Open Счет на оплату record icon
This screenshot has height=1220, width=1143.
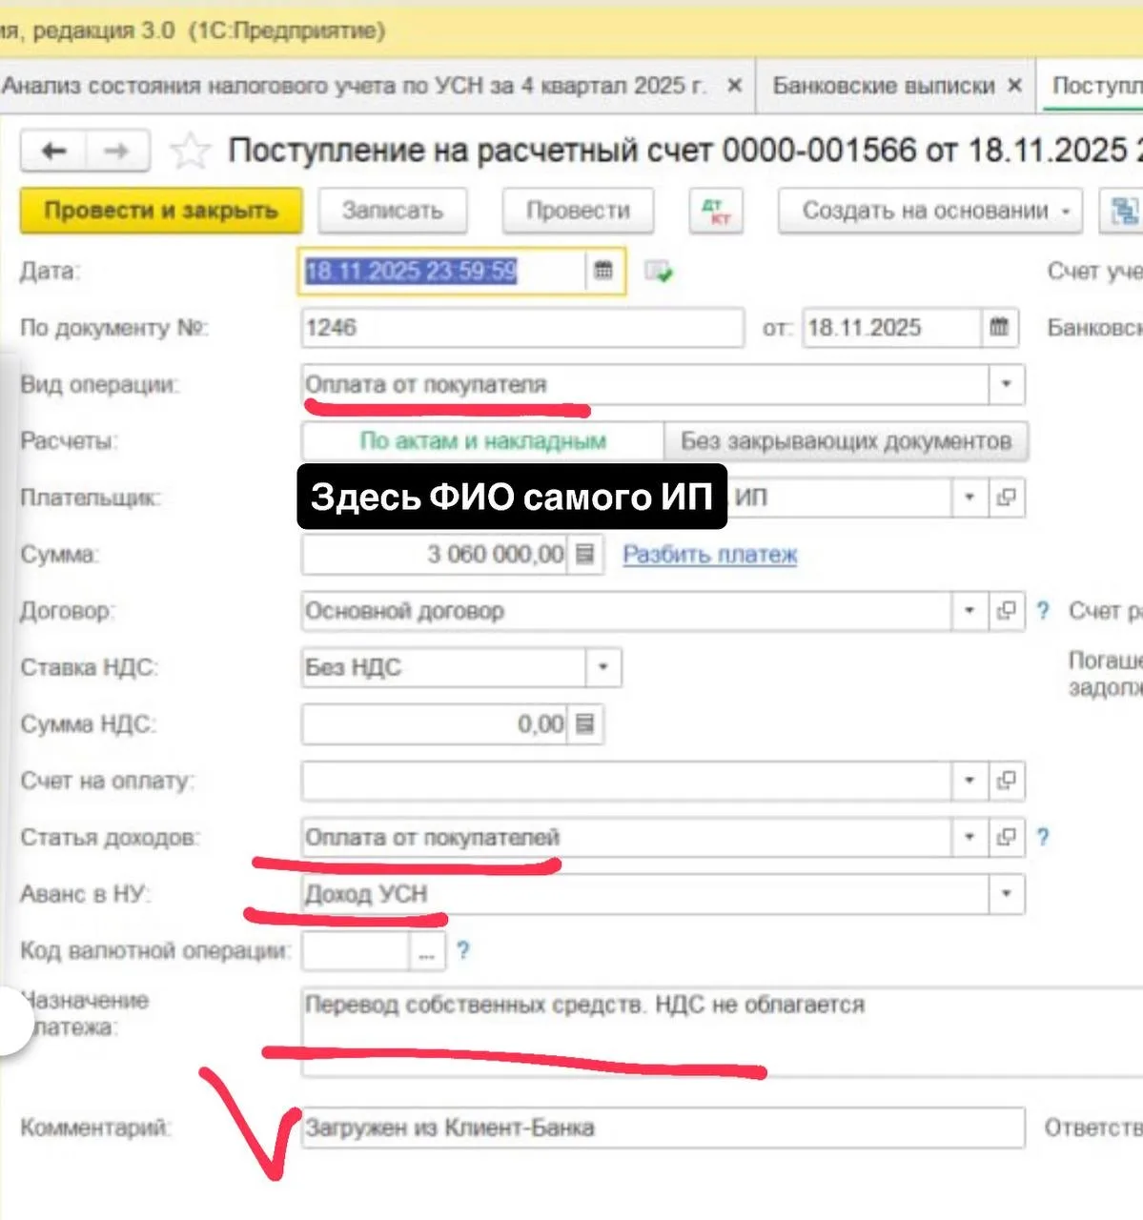click(x=1006, y=781)
